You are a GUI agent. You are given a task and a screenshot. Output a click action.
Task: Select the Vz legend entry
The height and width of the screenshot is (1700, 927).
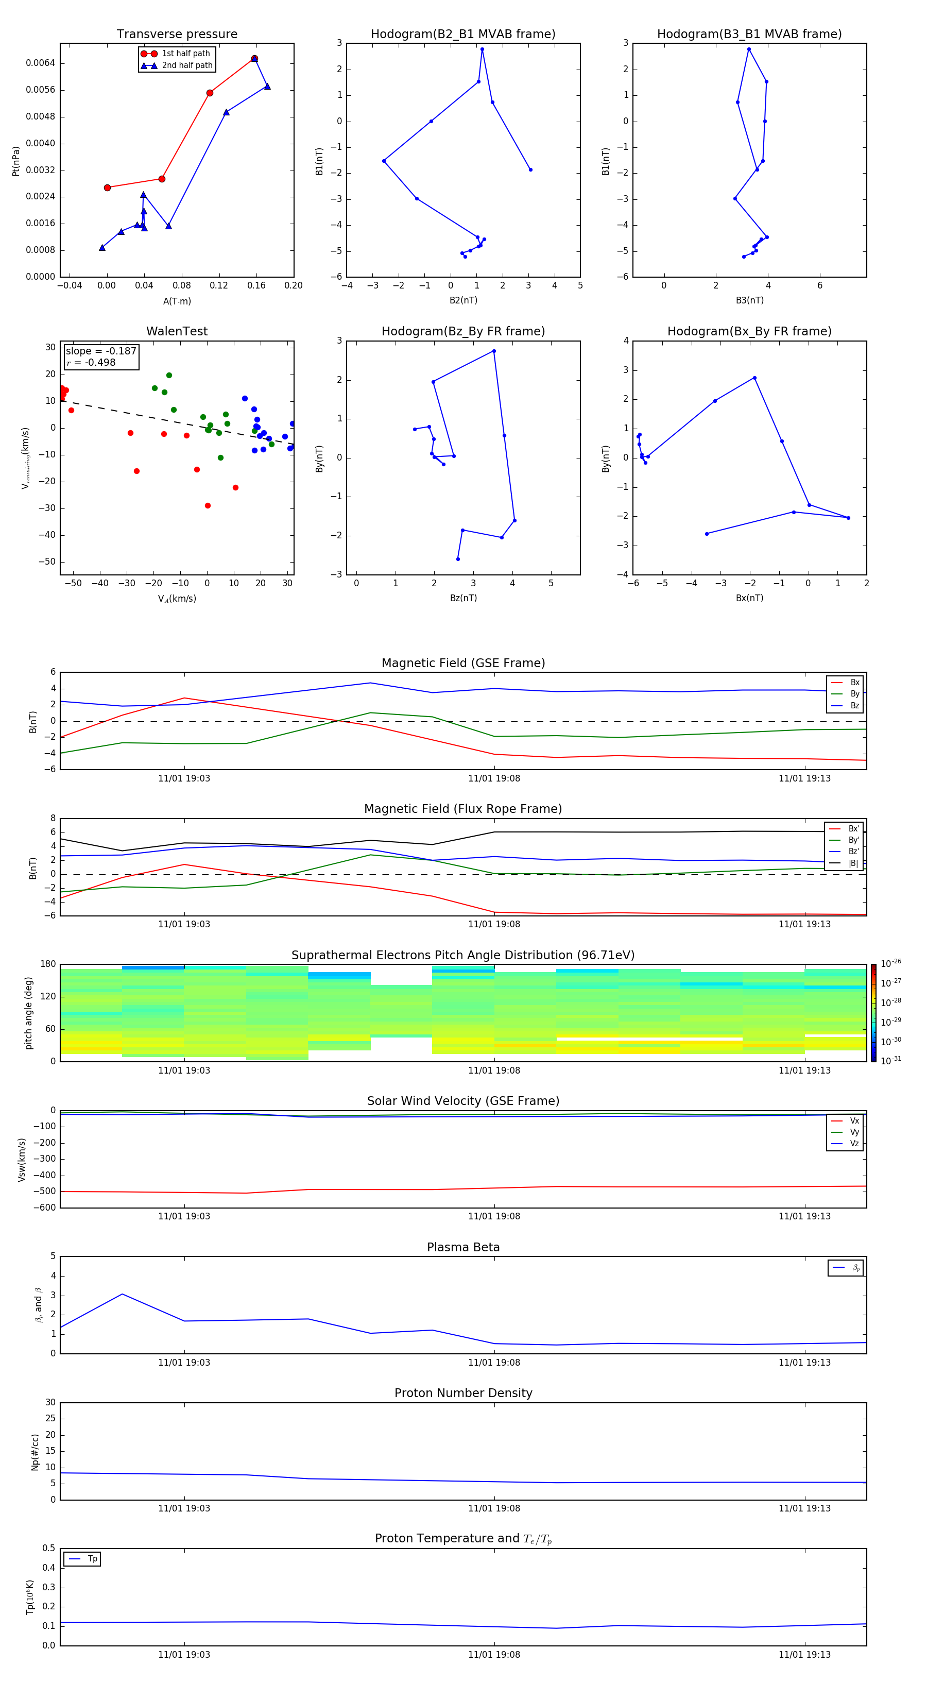(x=845, y=1144)
